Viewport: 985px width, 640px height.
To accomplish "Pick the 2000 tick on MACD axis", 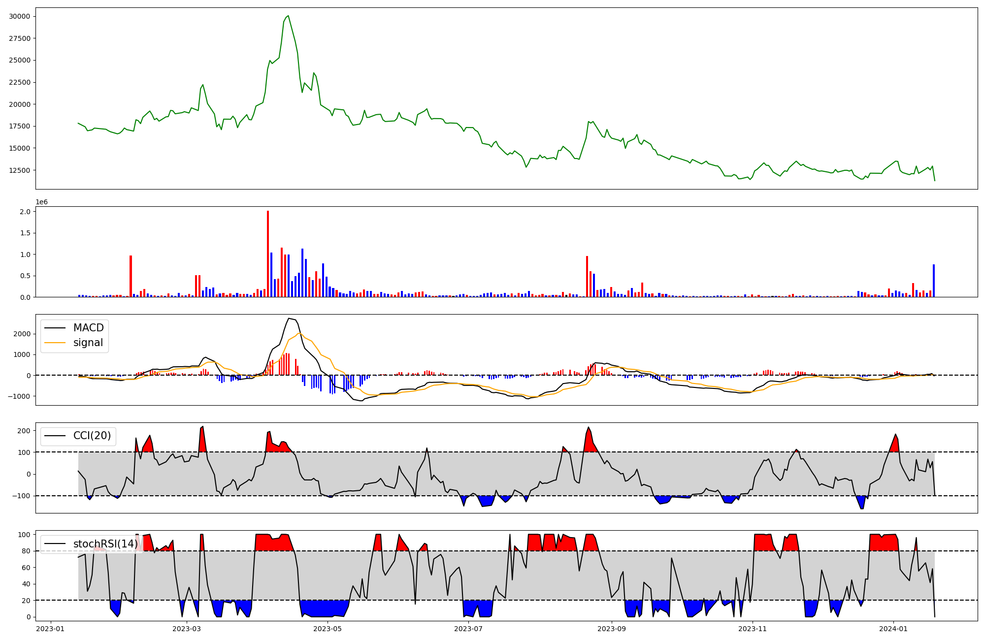I will tap(22, 334).
